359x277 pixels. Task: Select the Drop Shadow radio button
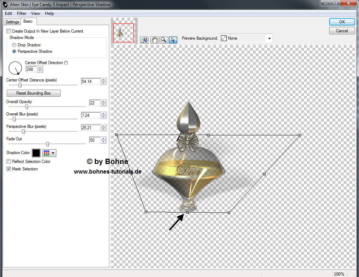point(14,45)
